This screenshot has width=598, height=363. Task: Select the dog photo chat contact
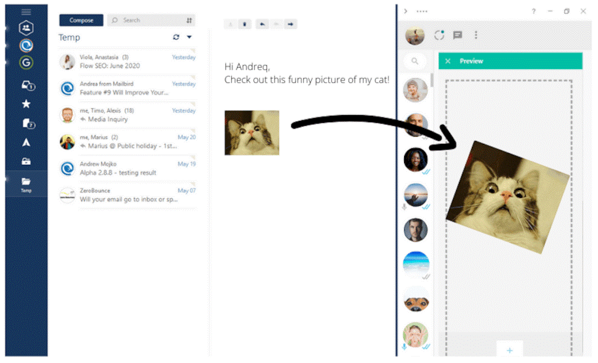415,300
